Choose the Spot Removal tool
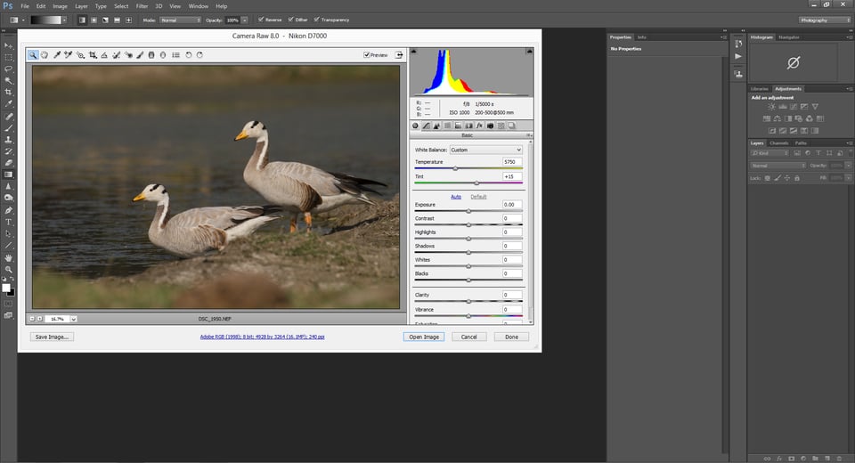 [x=116, y=55]
